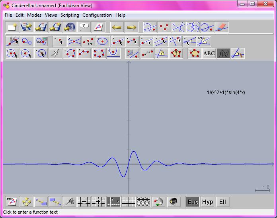Open the Modes menu
277x218 pixels.
point(34,15)
